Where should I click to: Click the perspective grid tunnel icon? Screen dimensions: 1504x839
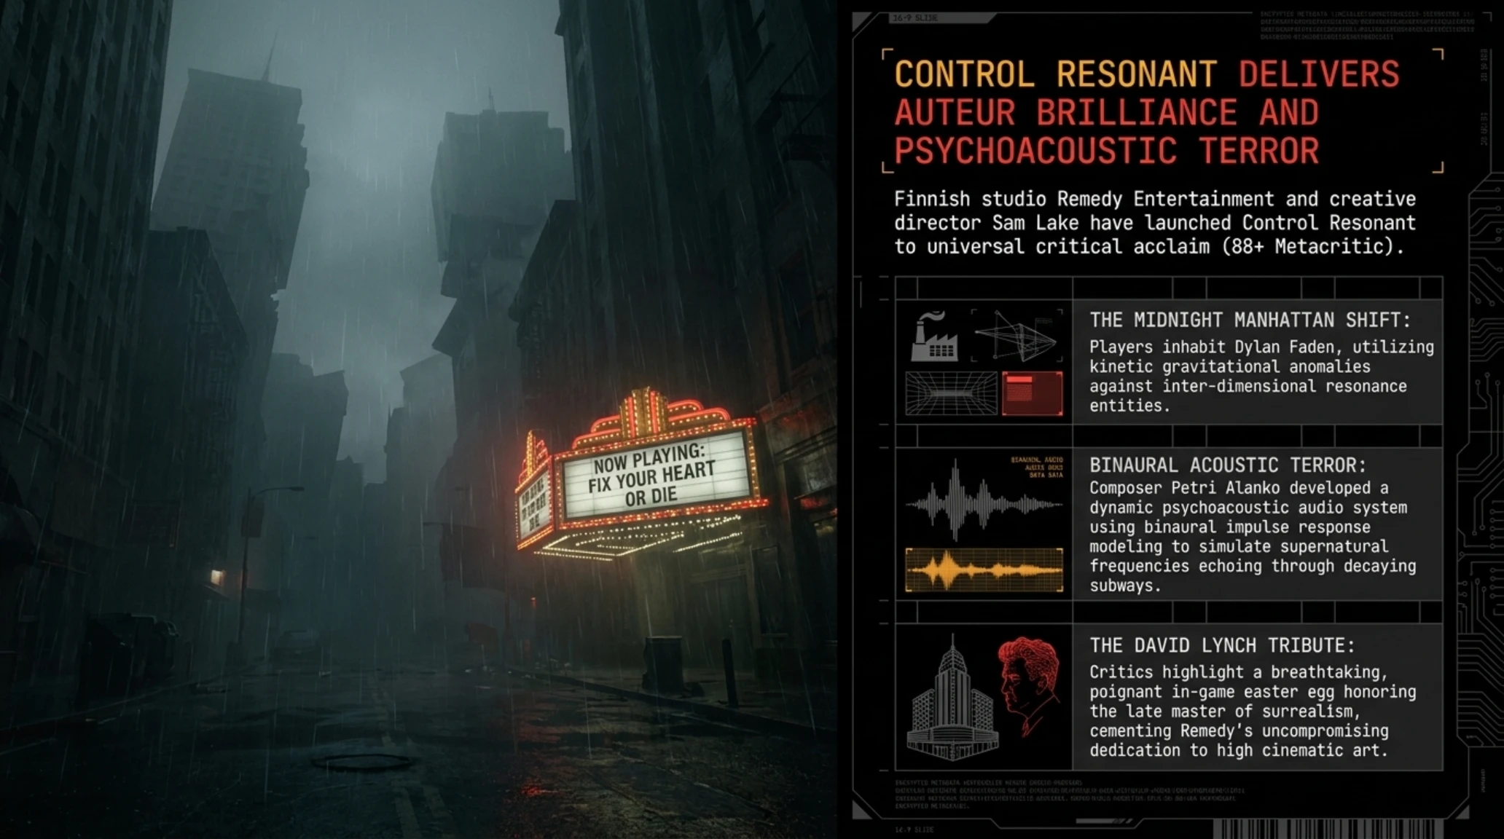(x=951, y=393)
